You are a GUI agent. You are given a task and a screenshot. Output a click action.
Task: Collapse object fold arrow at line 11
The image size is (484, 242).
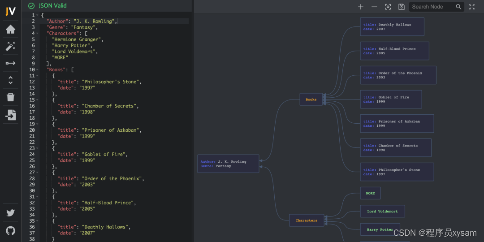37,76
